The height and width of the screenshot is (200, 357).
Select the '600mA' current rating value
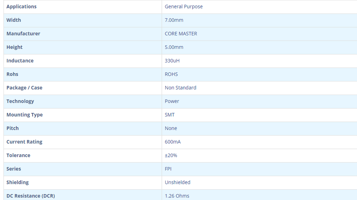coord(173,142)
